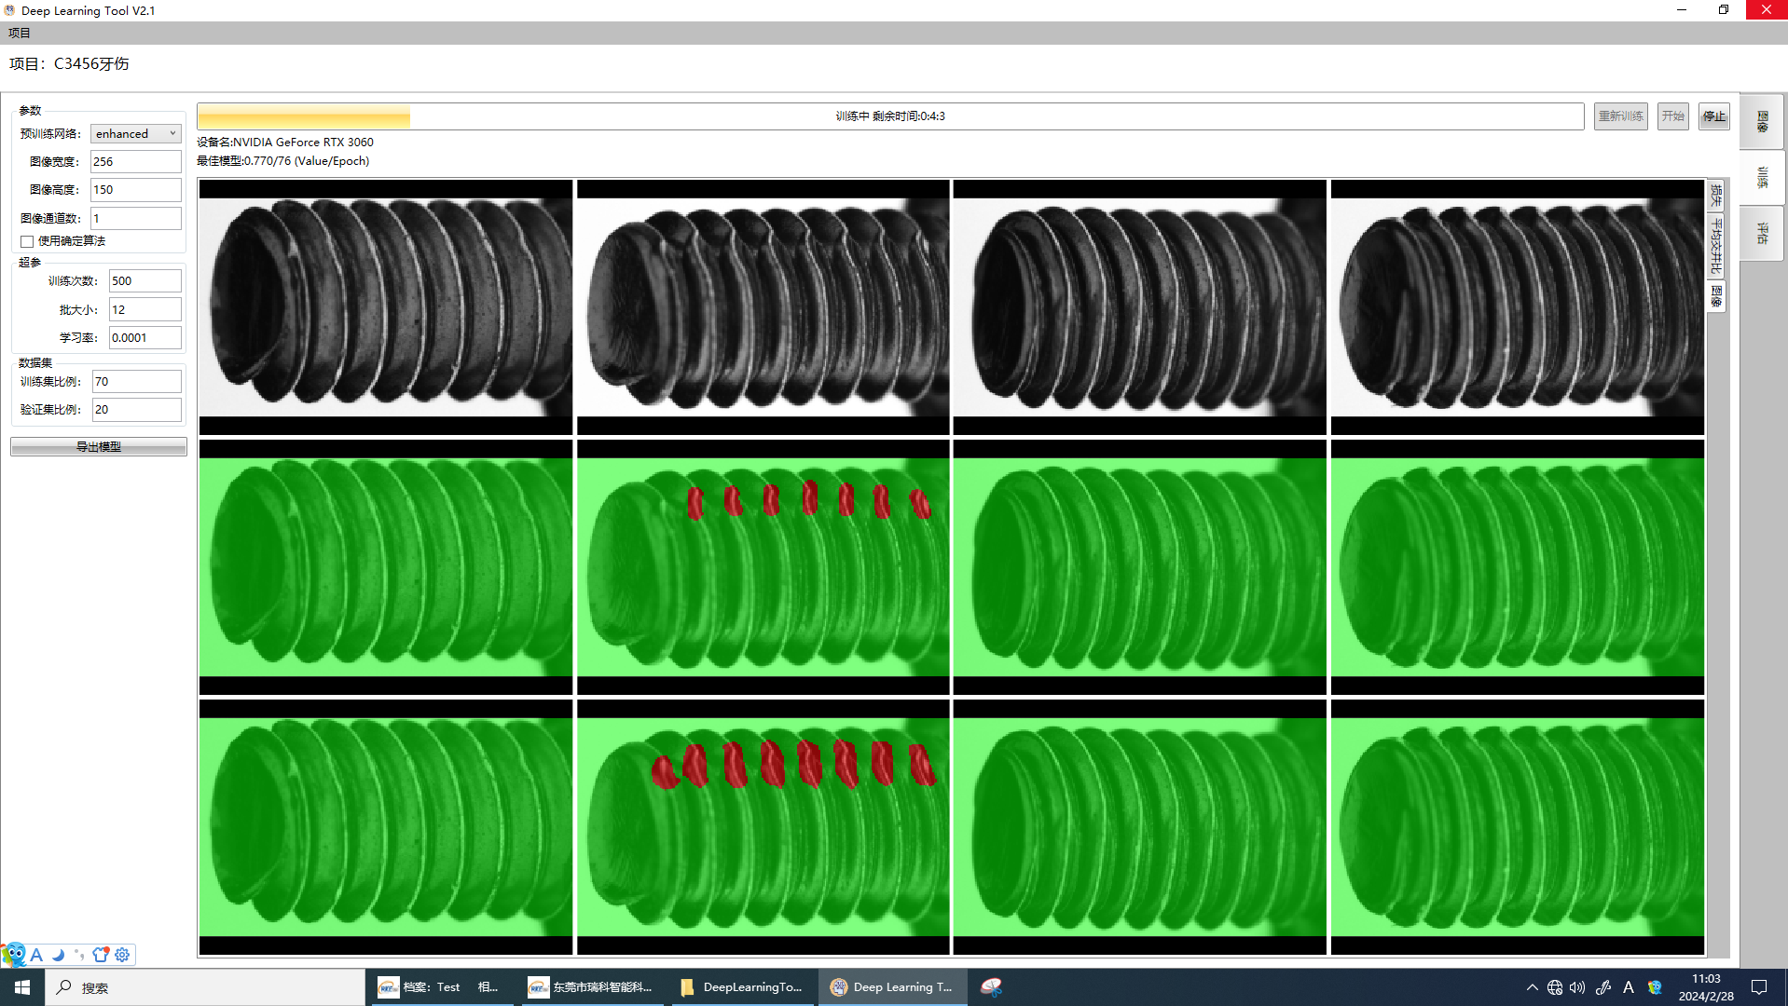Click the IME skin shirt icon
The width and height of the screenshot is (1788, 1006).
[x=101, y=955]
